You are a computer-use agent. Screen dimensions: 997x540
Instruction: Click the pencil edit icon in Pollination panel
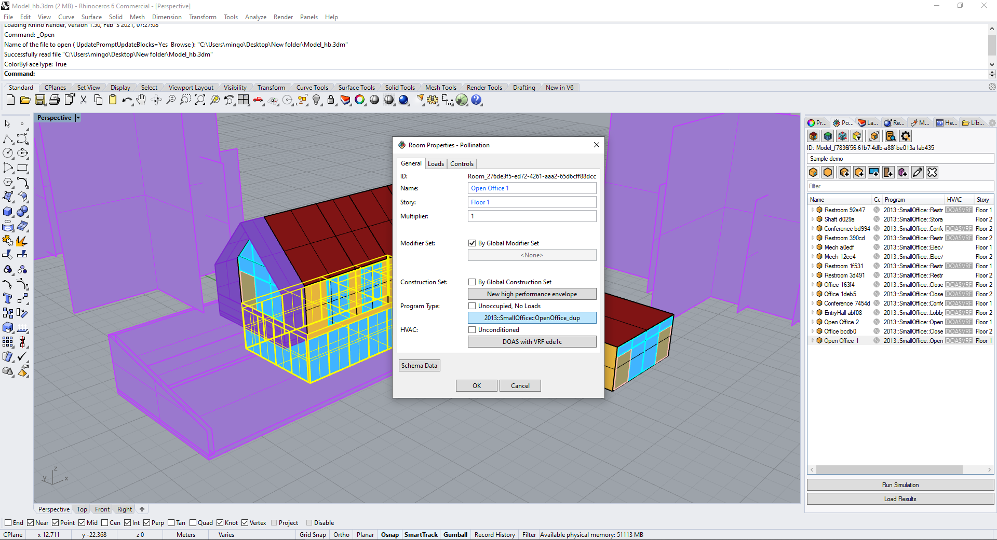point(918,172)
